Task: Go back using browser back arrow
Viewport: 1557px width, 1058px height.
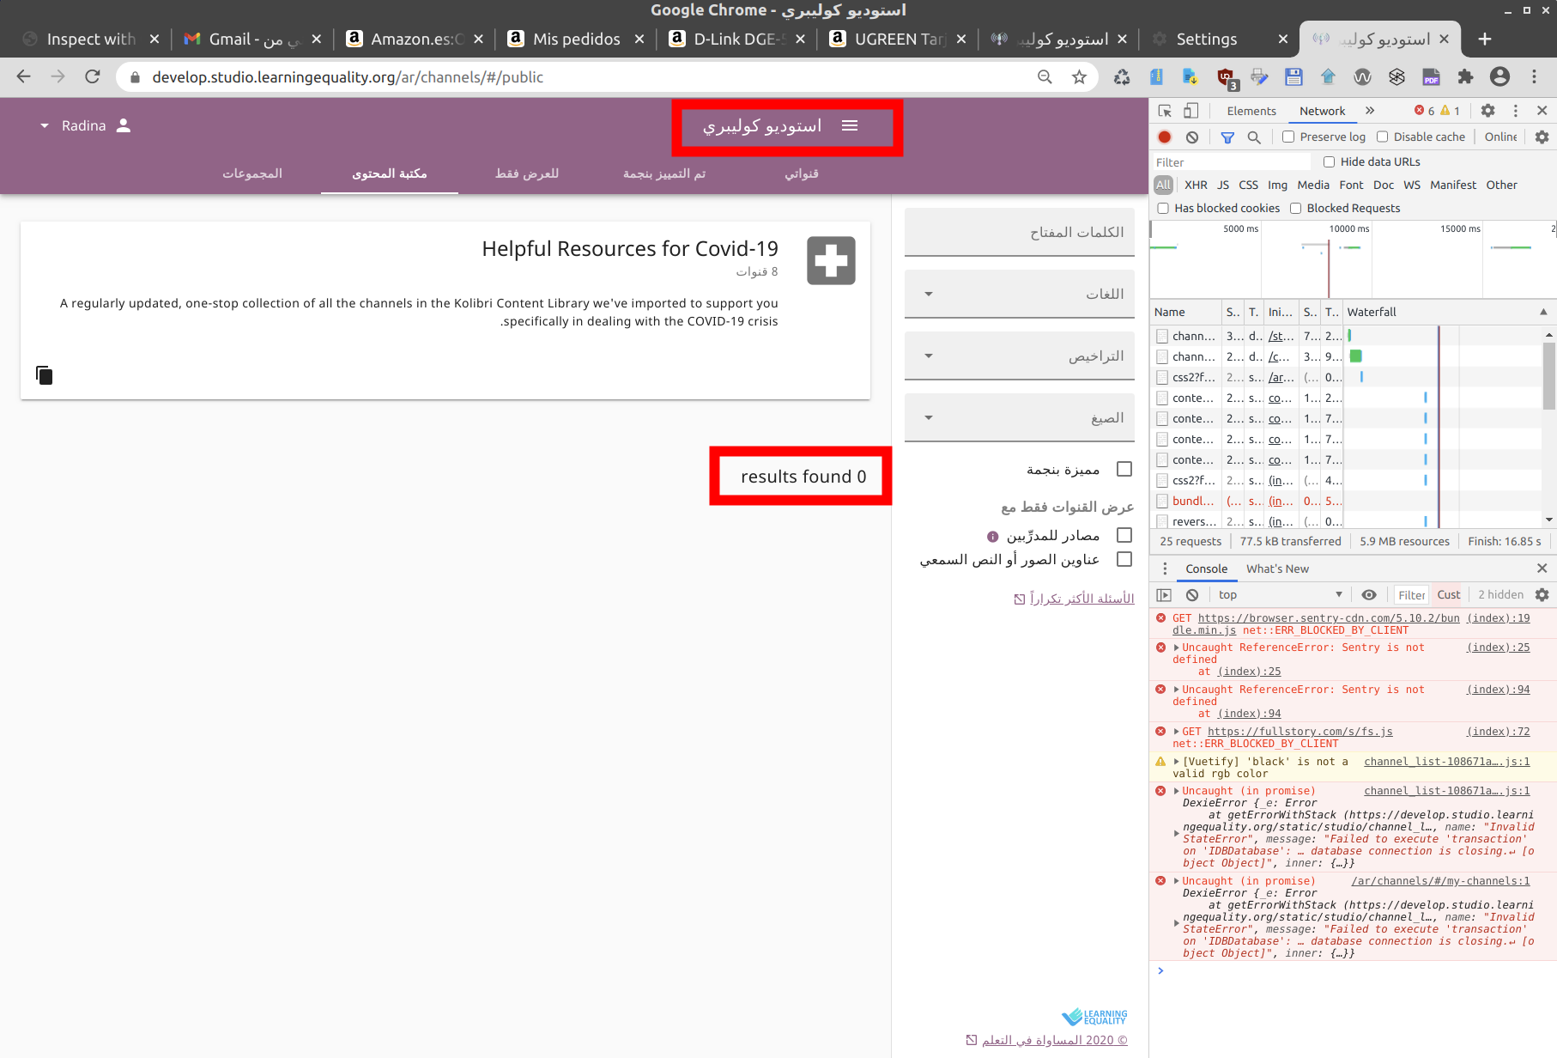Action: coord(23,76)
